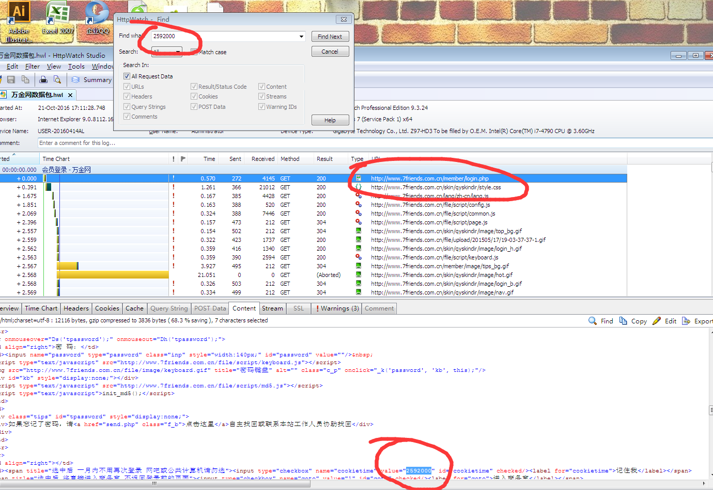Screen dimensions: 713x490
Task: Expand the Find what dropdown arrow
Action: tap(301, 37)
